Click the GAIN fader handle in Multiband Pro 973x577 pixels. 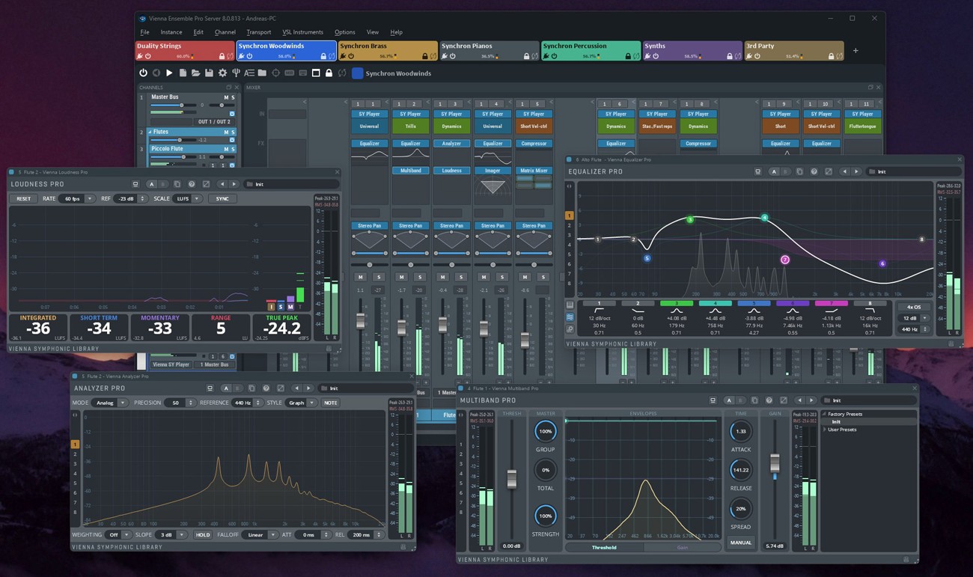775,463
